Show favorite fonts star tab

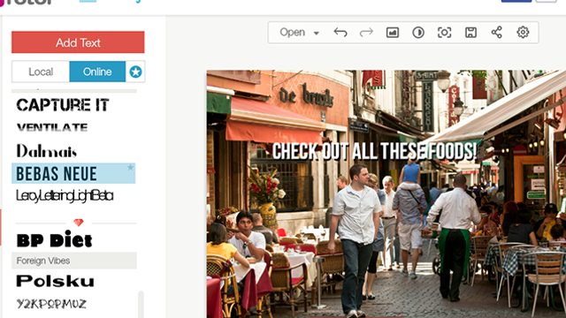coord(135,72)
